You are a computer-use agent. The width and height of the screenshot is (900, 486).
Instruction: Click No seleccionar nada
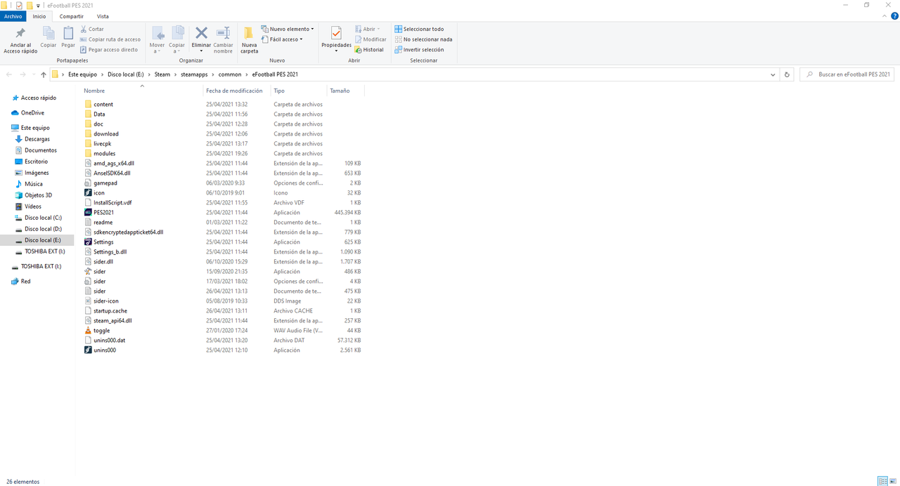point(423,39)
